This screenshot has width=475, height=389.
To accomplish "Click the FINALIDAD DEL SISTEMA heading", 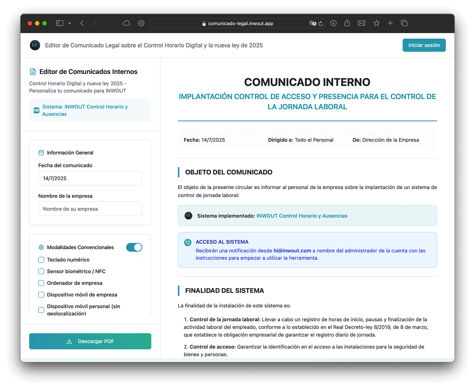I will coord(225,291).
